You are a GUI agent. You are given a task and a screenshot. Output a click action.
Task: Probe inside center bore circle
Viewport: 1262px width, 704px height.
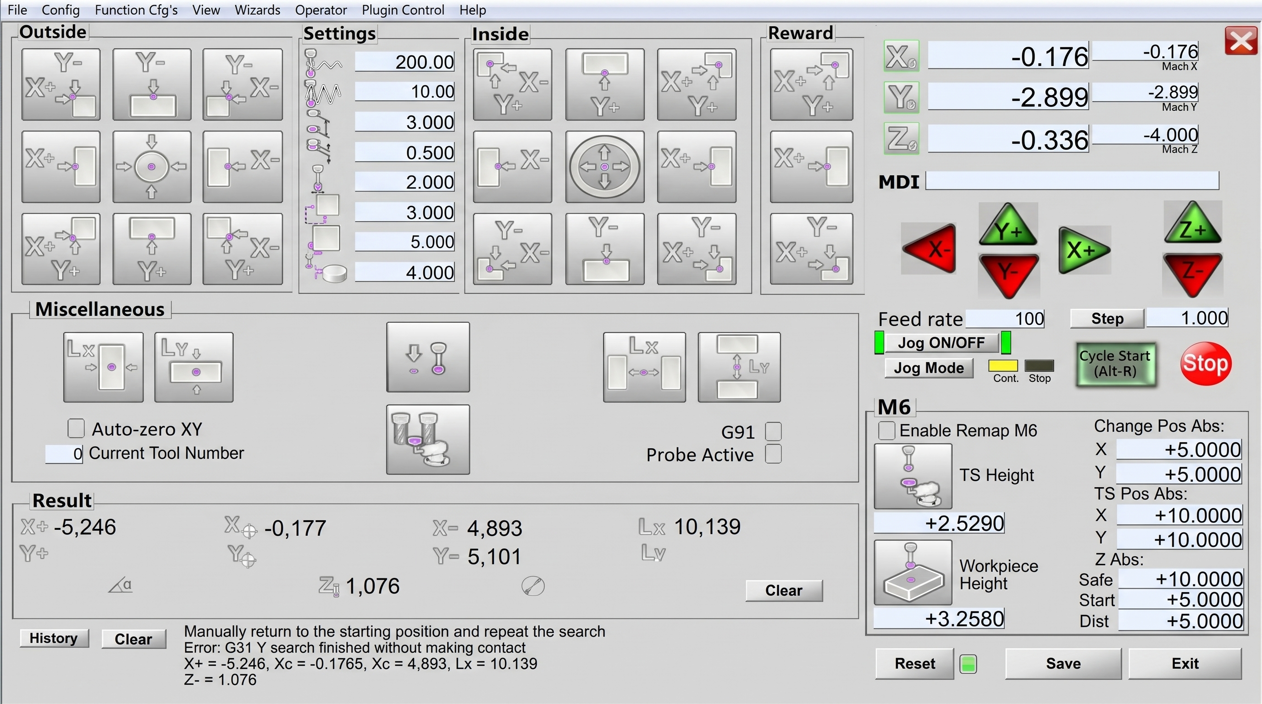604,166
